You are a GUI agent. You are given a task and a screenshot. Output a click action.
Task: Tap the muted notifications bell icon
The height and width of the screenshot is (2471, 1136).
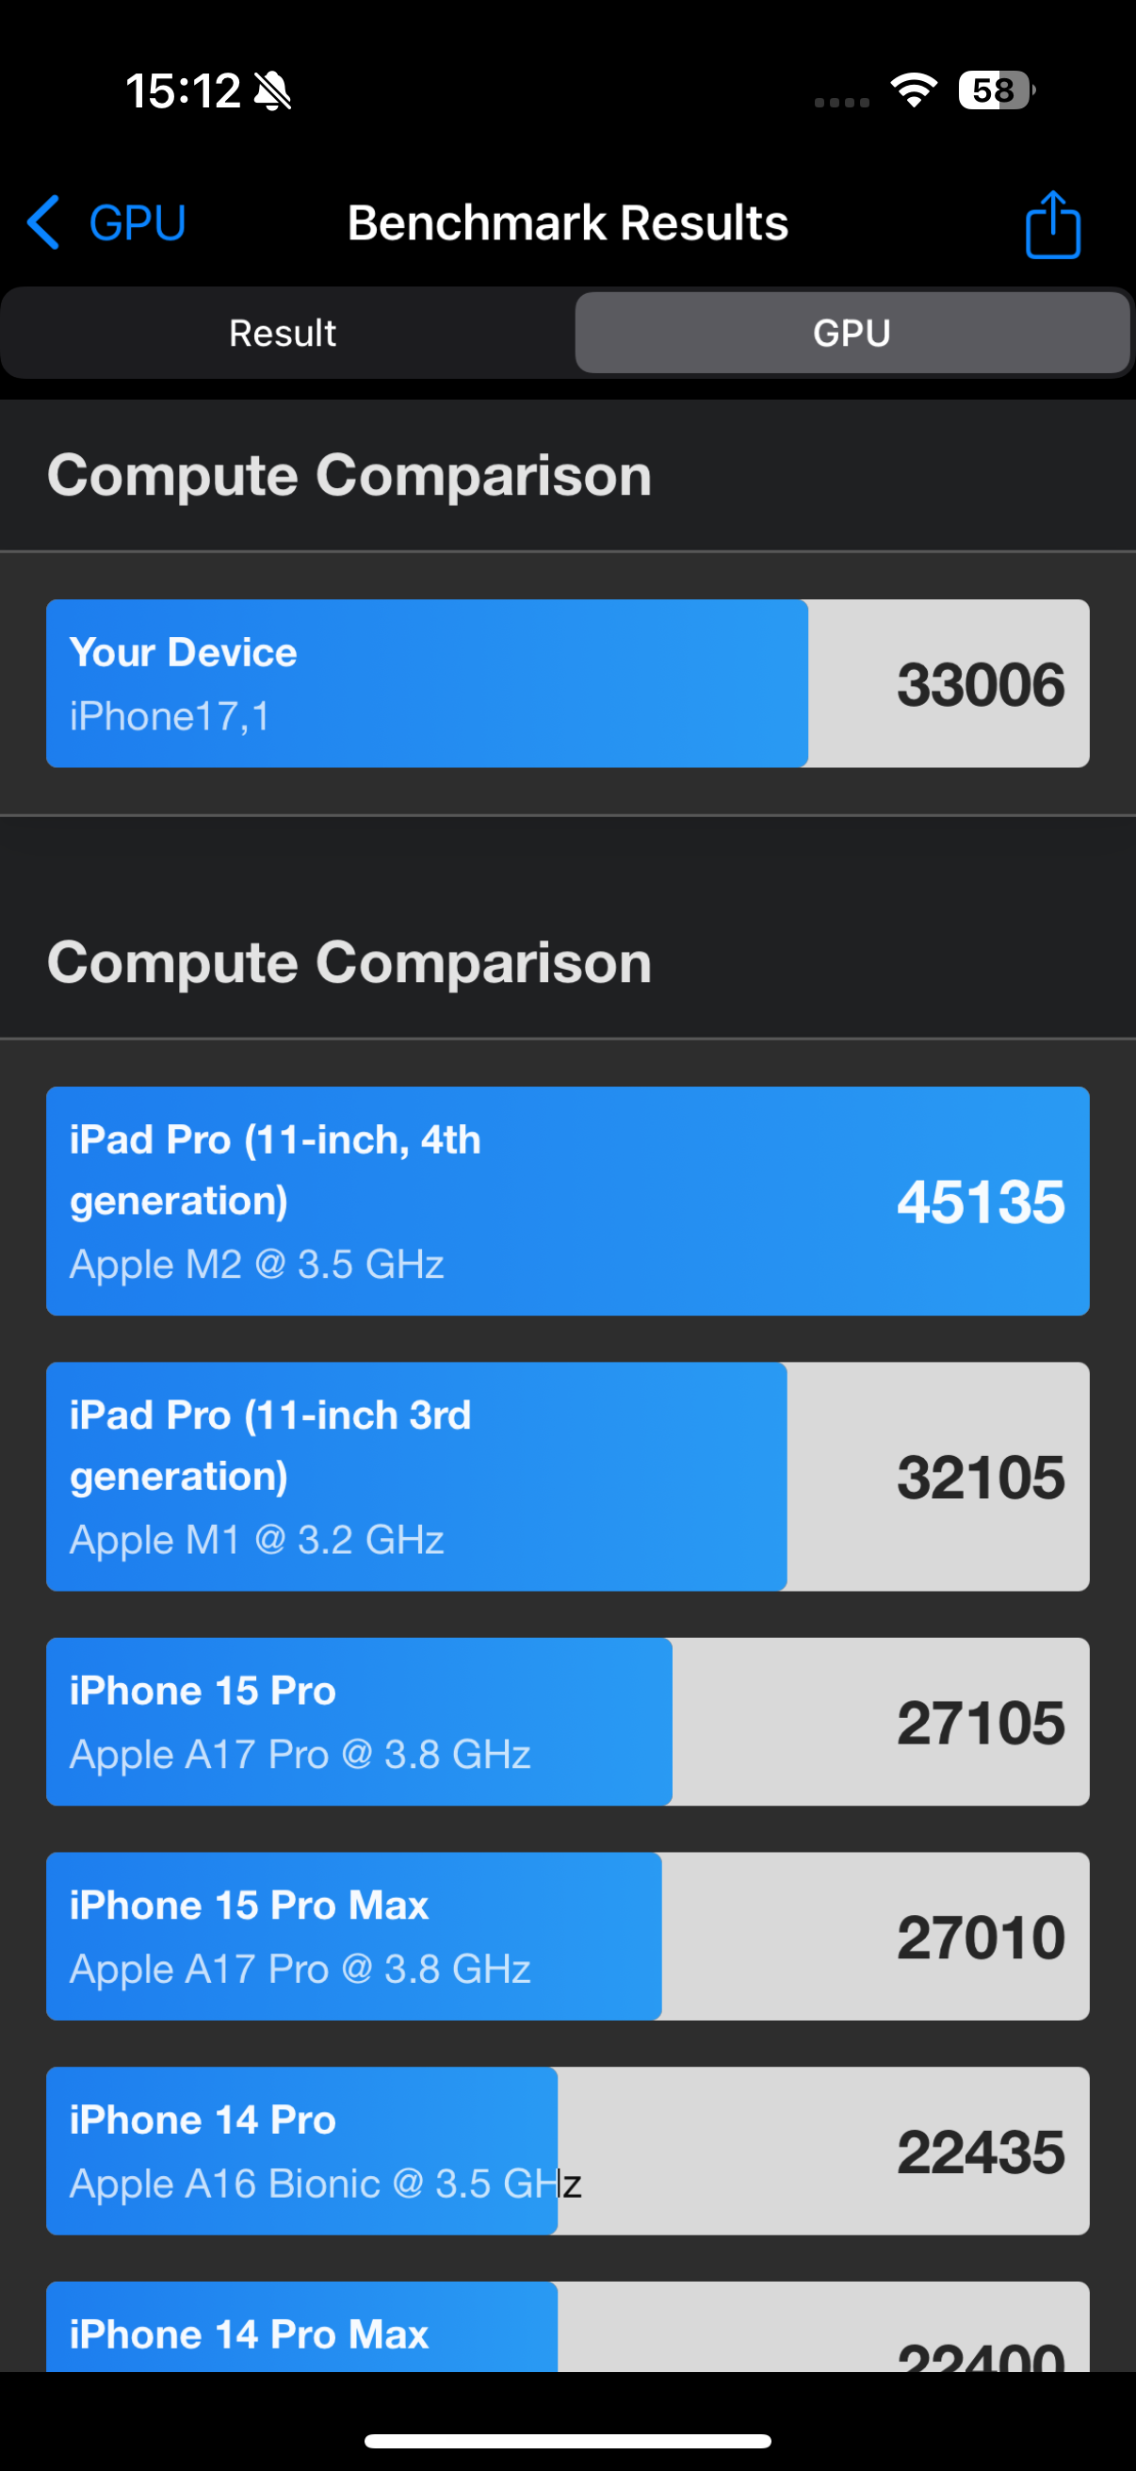pyautogui.click(x=271, y=90)
